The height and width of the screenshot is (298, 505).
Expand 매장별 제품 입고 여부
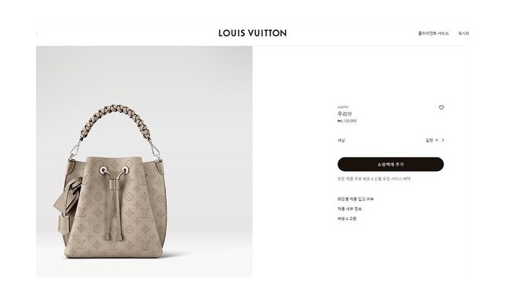pyautogui.click(x=356, y=199)
